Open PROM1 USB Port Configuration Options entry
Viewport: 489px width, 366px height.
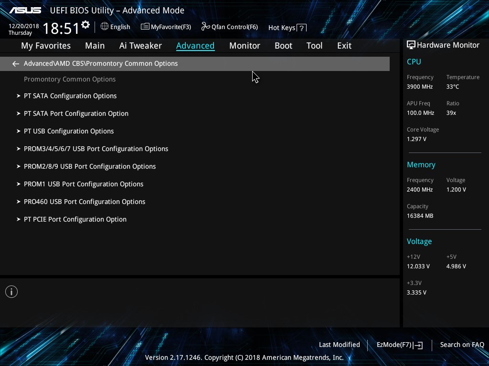[84, 184]
